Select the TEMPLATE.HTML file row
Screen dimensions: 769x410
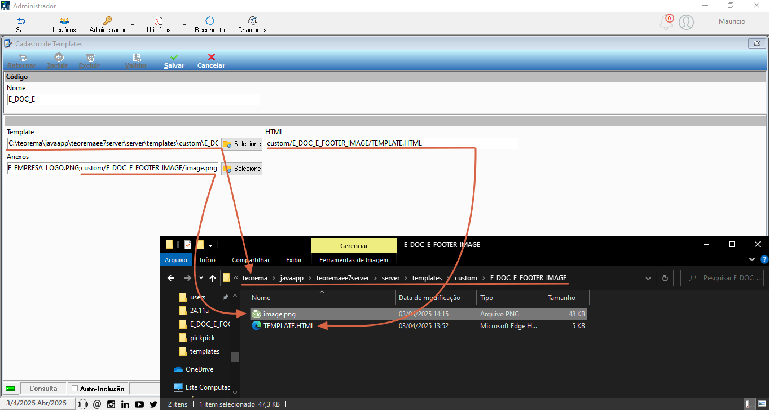tap(419, 326)
